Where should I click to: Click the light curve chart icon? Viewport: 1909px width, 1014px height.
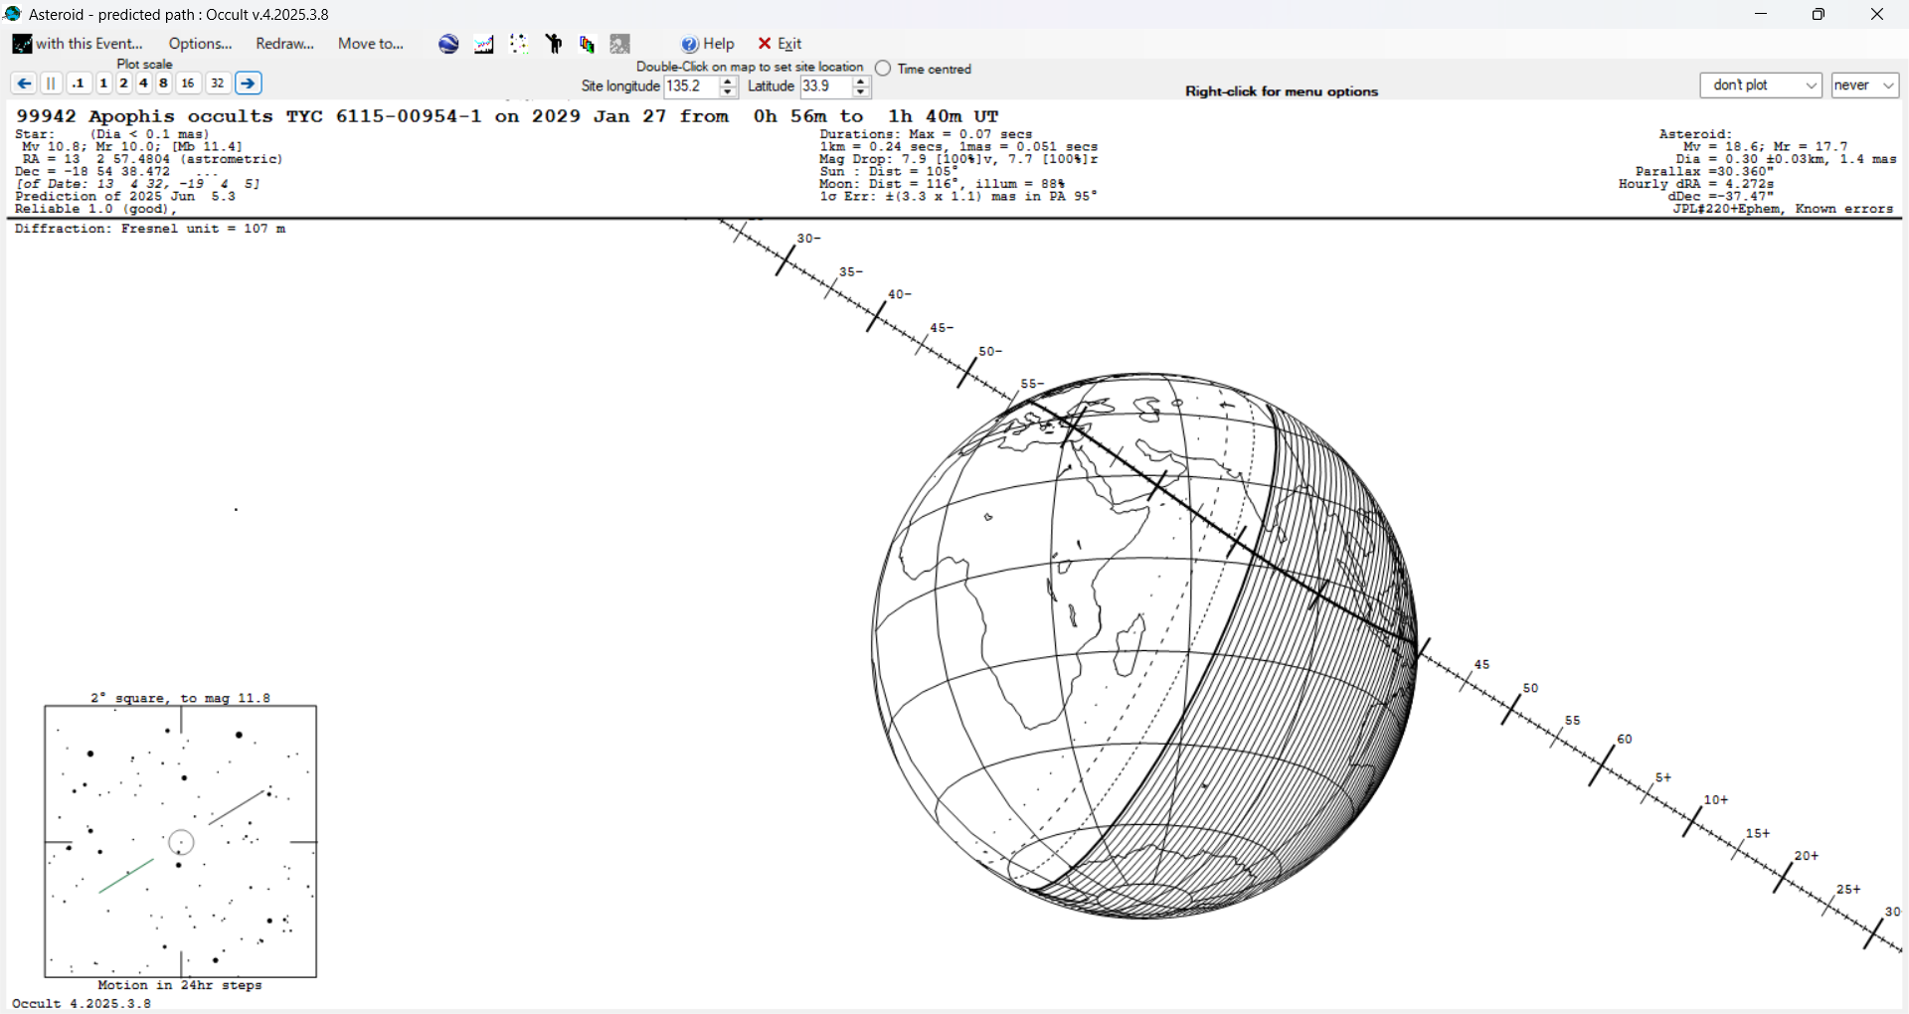tap(484, 44)
